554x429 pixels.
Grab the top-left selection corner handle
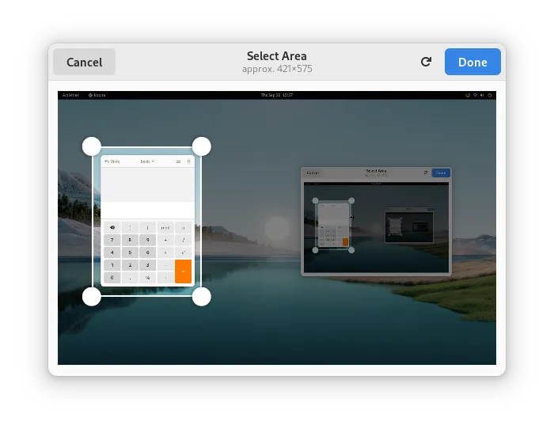(x=92, y=146)
